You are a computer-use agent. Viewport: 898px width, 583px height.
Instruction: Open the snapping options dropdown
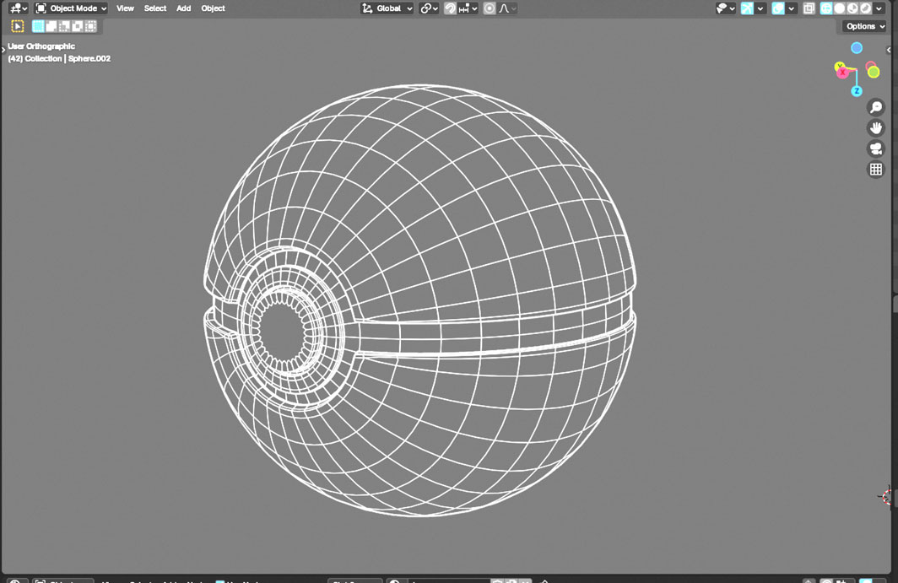[468, 8]
